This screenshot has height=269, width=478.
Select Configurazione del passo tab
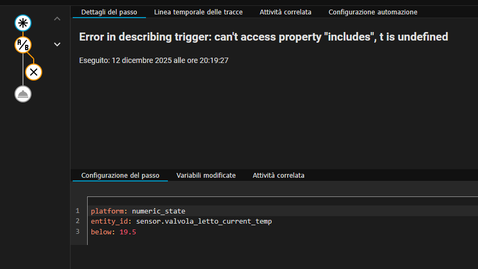coord(120,175)
